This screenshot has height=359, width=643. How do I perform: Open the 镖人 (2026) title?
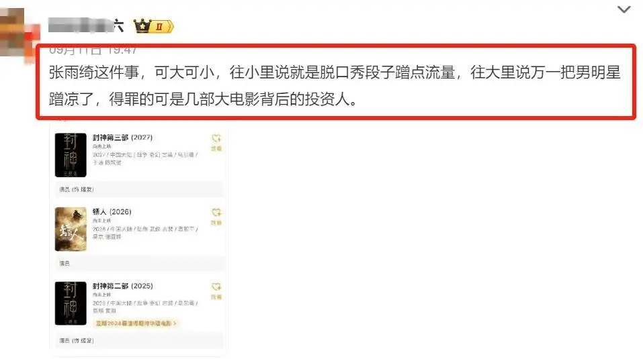pyautogui.click(x=112, y=211)
